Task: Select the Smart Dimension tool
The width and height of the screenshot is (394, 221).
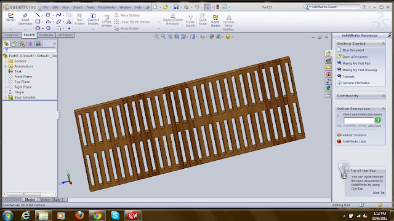Action: [25, 19]
